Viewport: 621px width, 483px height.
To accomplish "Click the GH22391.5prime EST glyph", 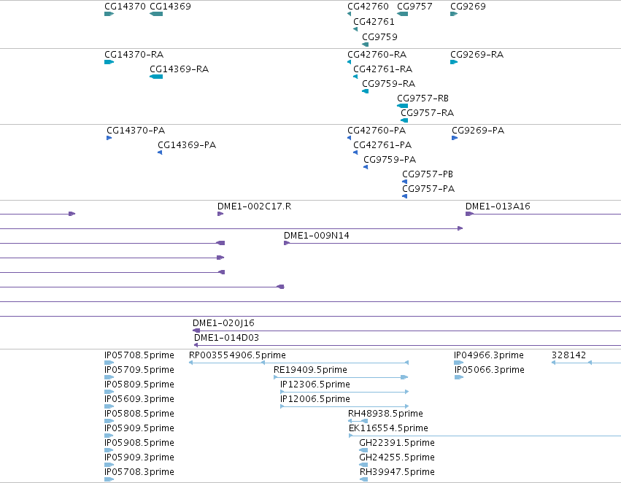I will 363,450.
